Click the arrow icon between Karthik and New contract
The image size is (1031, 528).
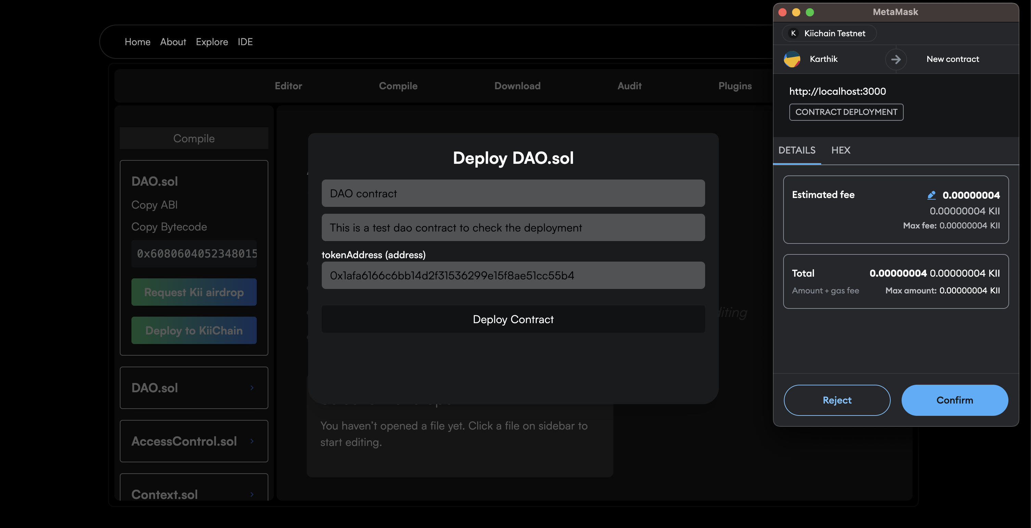[896, 59]
